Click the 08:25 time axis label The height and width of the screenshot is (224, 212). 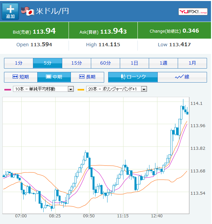coord(55,216)
